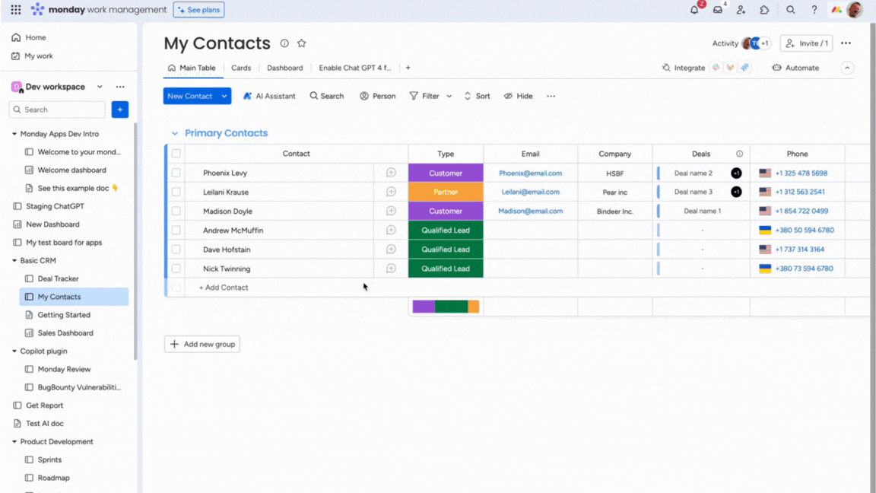This screenshot has width=876, height=493.
Task: Check the Phoenix Levy row checkbox
Action: tap(176, 173)
